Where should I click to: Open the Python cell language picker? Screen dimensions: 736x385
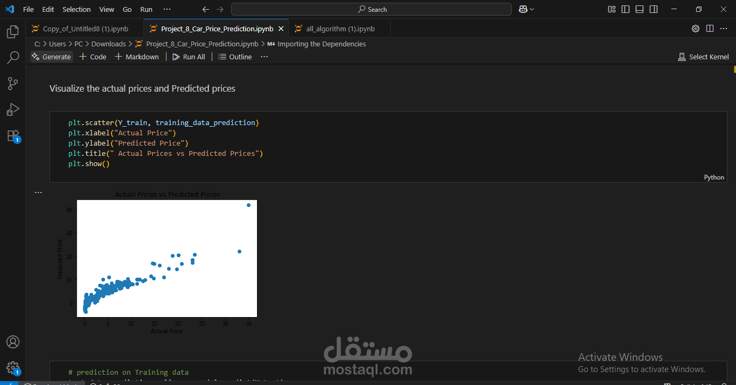(x=714, y=177)
